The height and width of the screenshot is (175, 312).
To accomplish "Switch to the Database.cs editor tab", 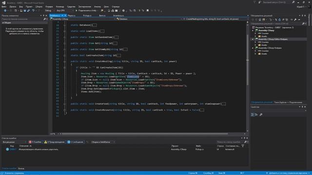I will tap(55, 16).
